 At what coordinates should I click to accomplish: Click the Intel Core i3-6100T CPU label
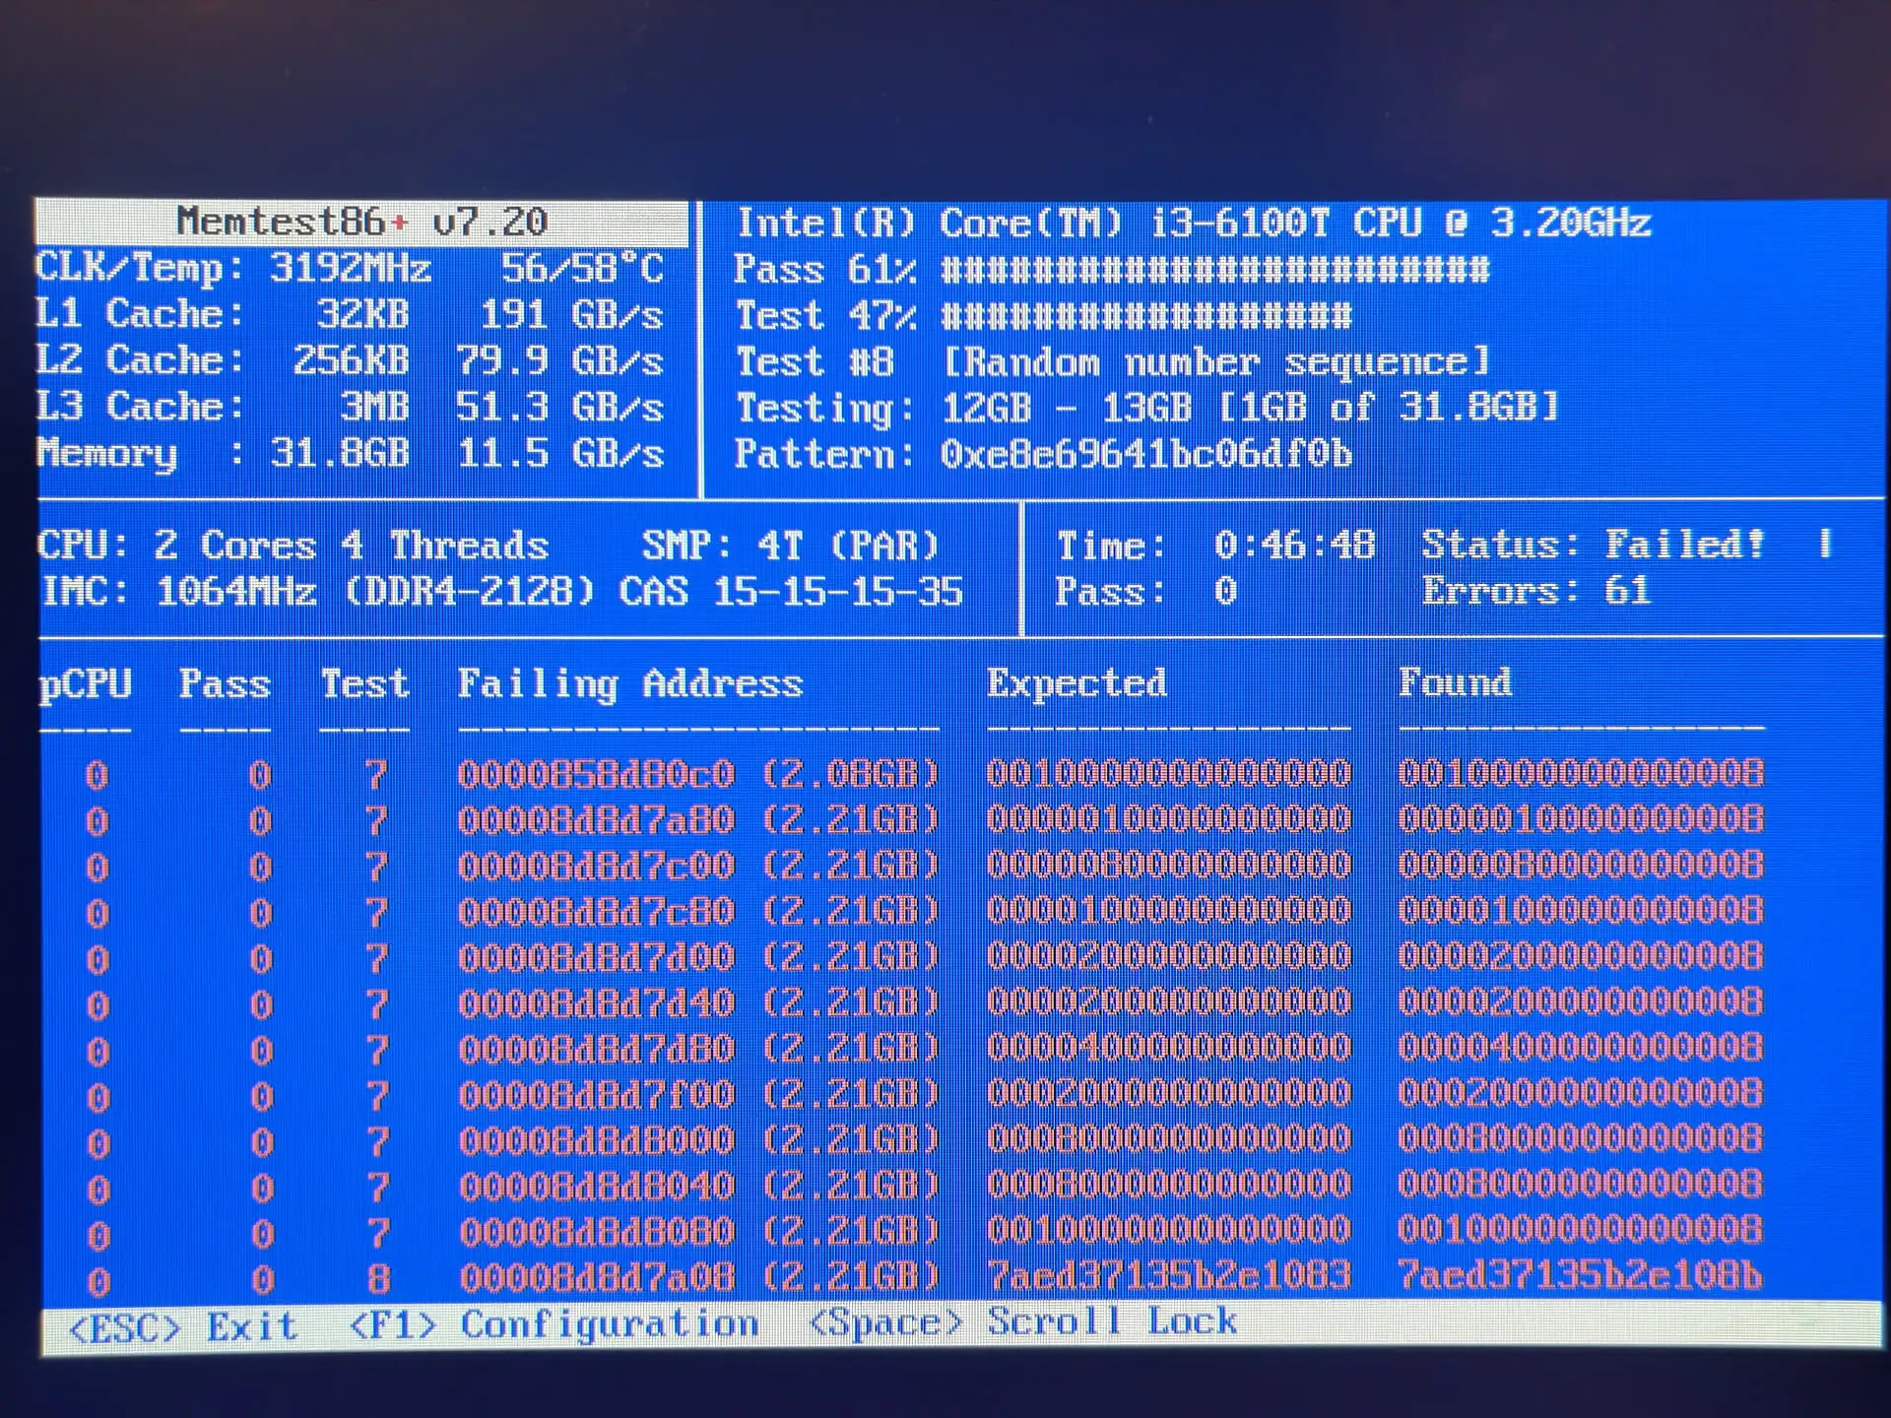1193,224
